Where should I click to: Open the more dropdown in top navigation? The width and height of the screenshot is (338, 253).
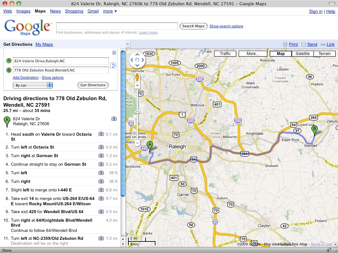(x=110, y=11)
